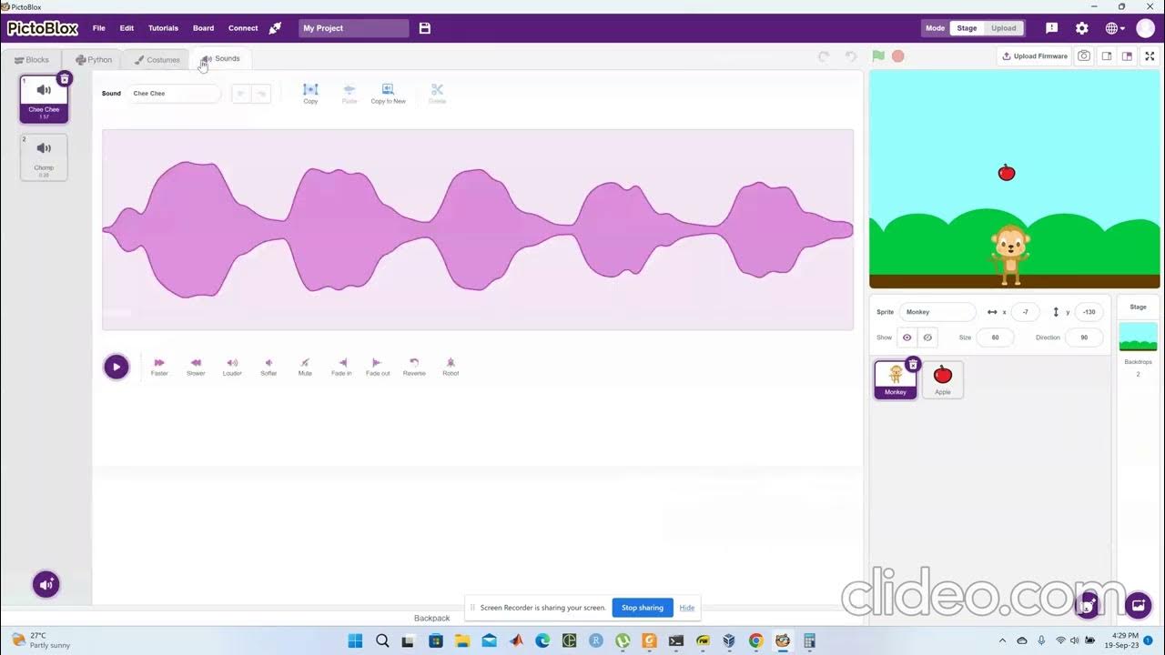Click the sprite y position field
This screenshot has height=655, width=1165.
pos(1089,312)
